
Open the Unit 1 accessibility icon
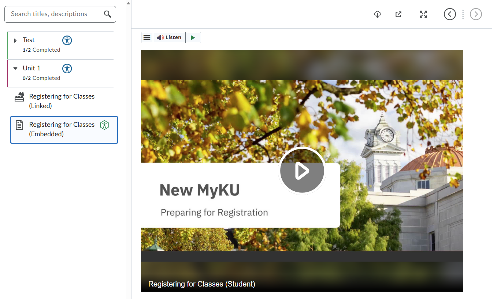pyautogui.click(x=67, y=69)
